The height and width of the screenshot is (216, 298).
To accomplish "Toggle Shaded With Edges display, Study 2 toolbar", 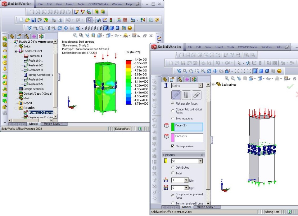I will [x=106, y=28].
